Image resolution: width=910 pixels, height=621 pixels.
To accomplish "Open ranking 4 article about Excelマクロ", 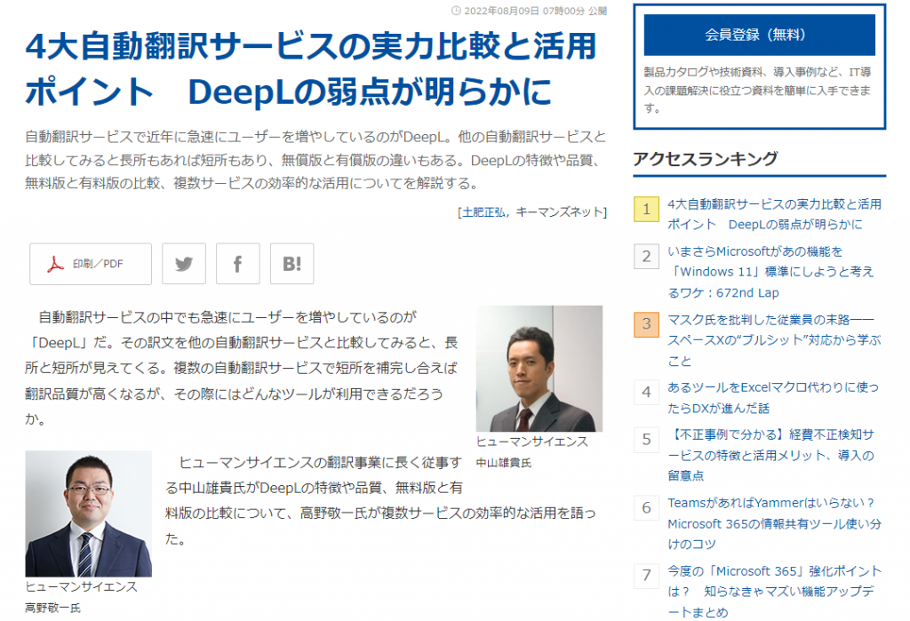I will [x=773, y=397].
